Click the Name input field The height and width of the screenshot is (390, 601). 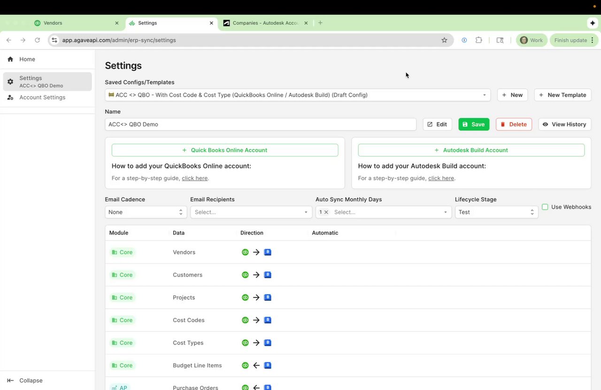click(261, 124)
